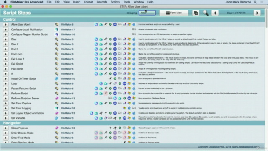This screenshot has width=268, height=151.
Task: Open Notification Center list icon in menu bar
Action: click(x=261, y=2)
